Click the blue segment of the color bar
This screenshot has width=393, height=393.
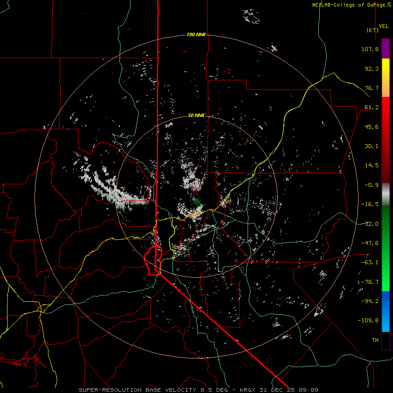click(386, 311)
